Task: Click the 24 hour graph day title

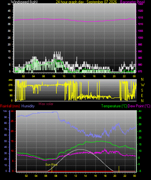Action: (x=86, y=2)
